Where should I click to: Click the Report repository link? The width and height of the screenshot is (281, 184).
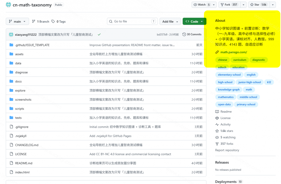(227, 150)
